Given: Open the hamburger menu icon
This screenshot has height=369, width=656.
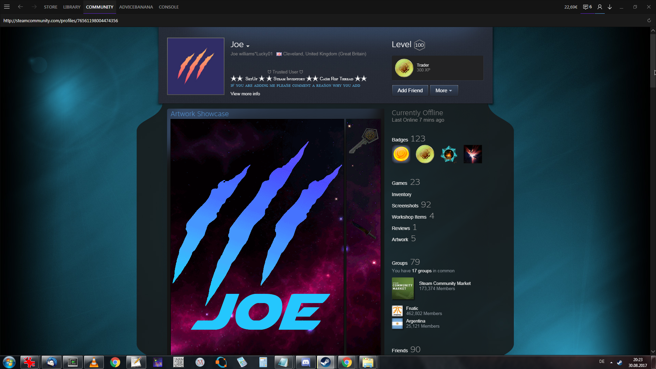Looking at the screenshot, I should point(7,7).
